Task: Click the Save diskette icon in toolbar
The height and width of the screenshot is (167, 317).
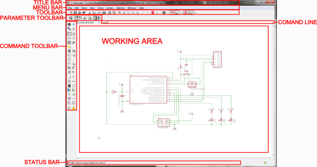Action: [x=75, y=13]
